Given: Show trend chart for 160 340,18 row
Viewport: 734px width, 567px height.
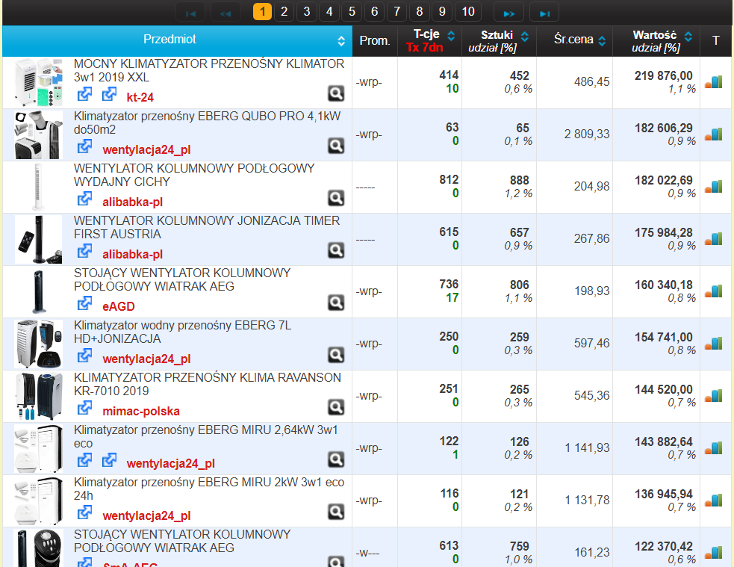Looking at the screenshot, I should point(713,291).
